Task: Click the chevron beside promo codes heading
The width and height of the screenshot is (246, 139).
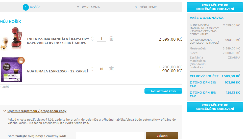Action: point(5,111)
